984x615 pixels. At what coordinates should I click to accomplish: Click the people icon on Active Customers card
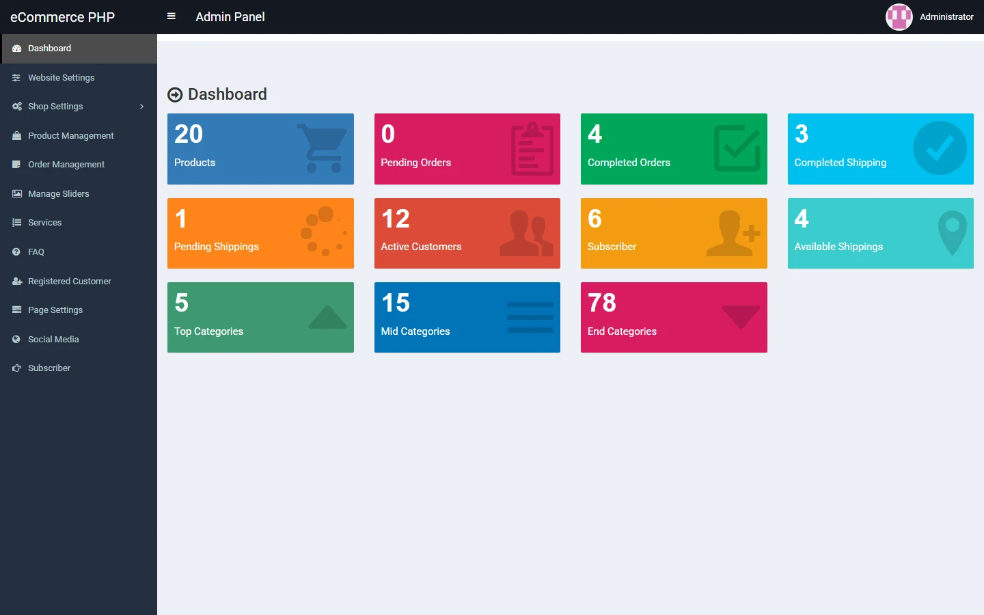pyautogui.click(x=527, y=233)
